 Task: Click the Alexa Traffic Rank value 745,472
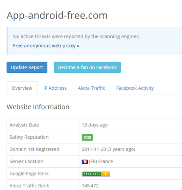[x=90, y=186]
